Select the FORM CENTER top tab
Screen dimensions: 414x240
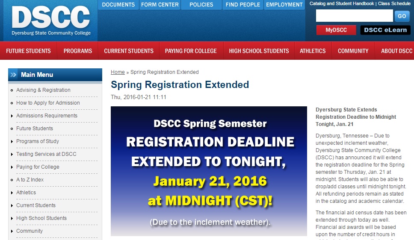160,5
